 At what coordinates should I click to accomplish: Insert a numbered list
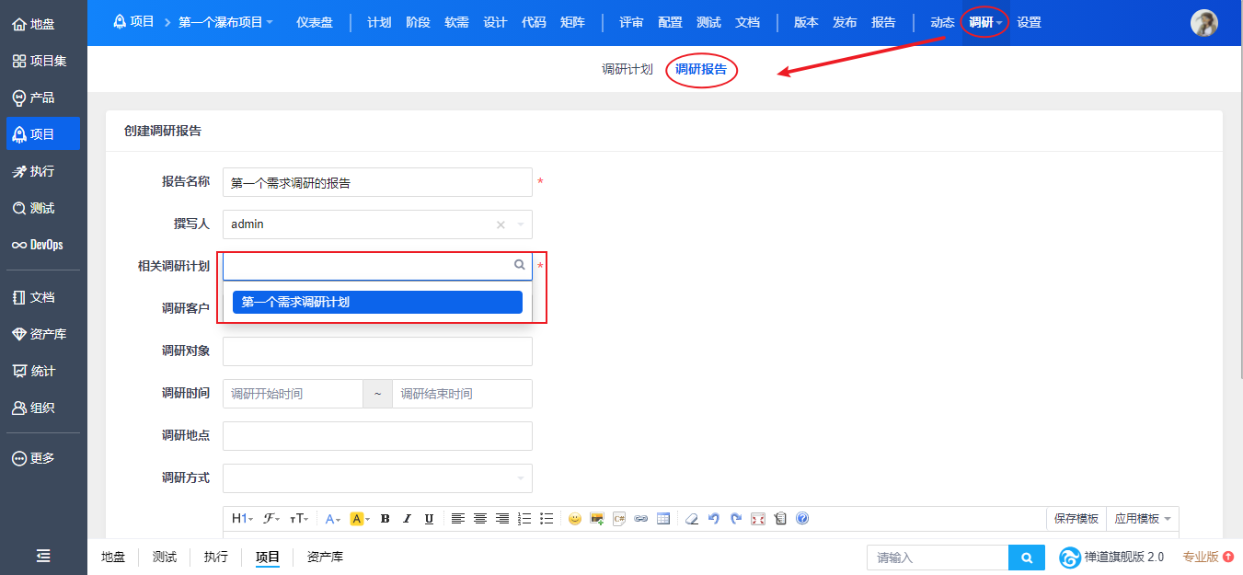click(524, 519)
